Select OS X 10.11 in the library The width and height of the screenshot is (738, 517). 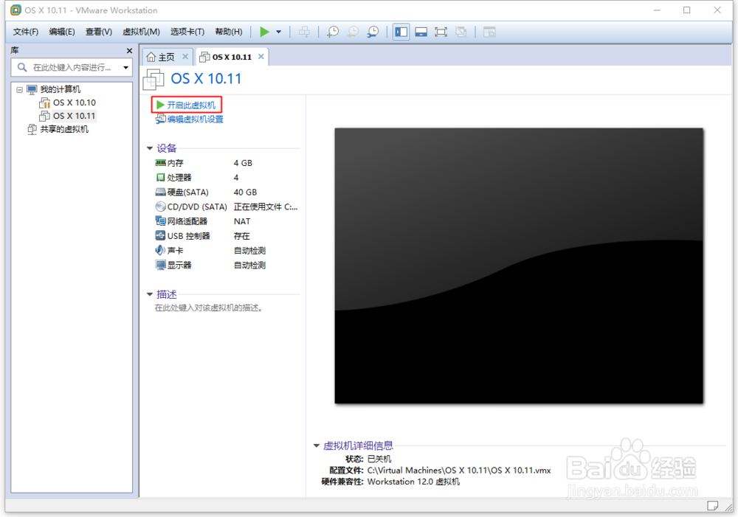coord(74,116)
